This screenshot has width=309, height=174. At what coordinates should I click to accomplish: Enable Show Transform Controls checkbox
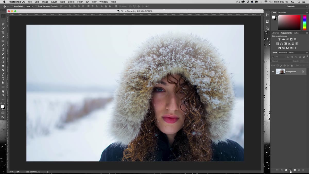click(36, 6)
